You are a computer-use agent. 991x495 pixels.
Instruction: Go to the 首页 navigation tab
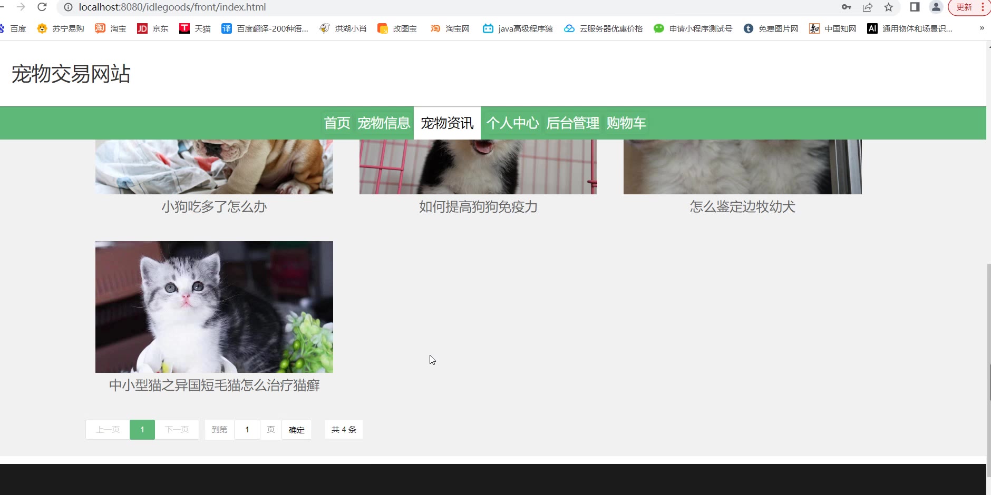(337, 123)
